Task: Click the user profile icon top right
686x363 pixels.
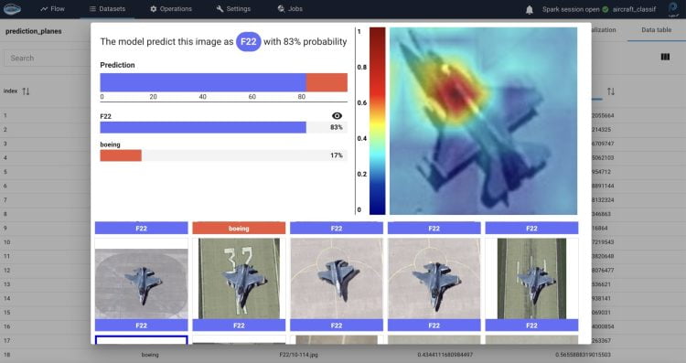Action: point(673,9)
